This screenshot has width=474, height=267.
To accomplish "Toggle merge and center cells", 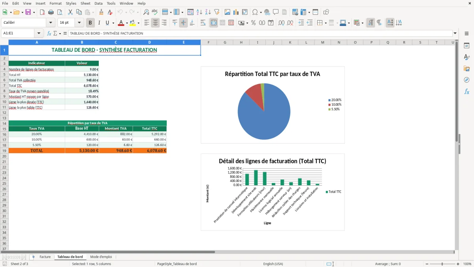I will pyautogui.click(x=214, y=23).
